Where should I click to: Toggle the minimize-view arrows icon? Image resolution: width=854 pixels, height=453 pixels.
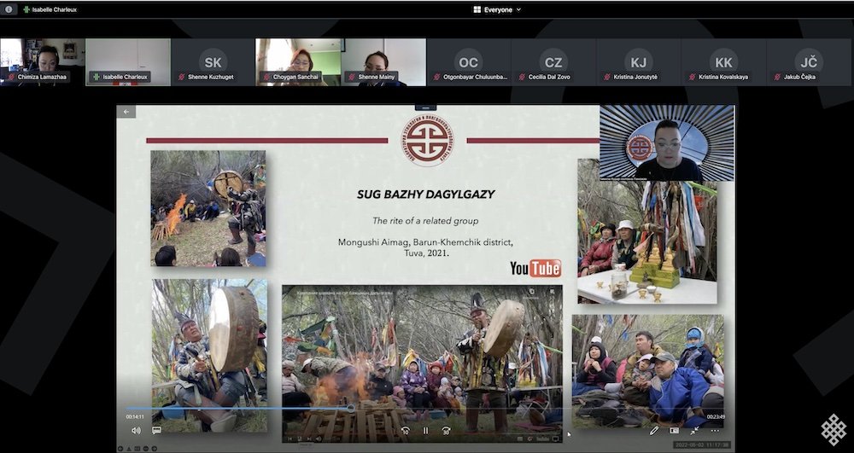(x=694, y=431)
